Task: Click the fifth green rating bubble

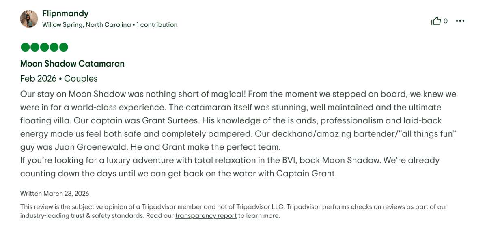Action: click(63, 47)
